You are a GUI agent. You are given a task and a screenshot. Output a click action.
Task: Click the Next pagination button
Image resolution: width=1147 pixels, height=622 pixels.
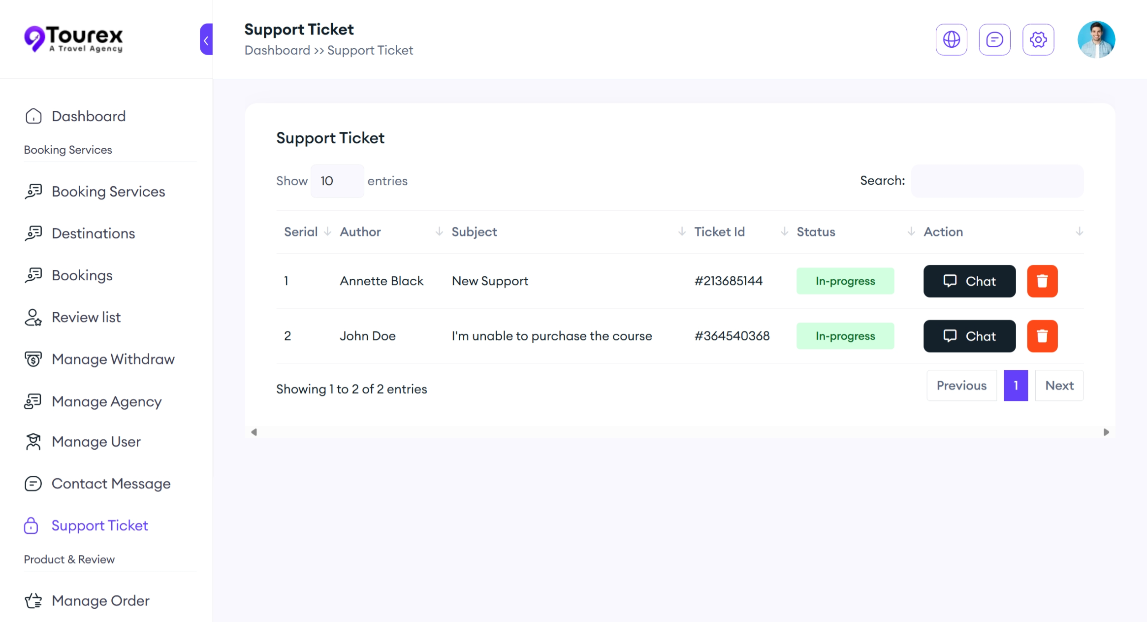(1059, 386)
